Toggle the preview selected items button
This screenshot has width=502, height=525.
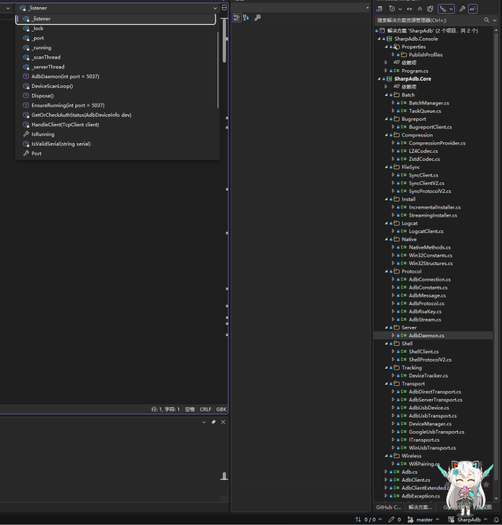(473, 9)
